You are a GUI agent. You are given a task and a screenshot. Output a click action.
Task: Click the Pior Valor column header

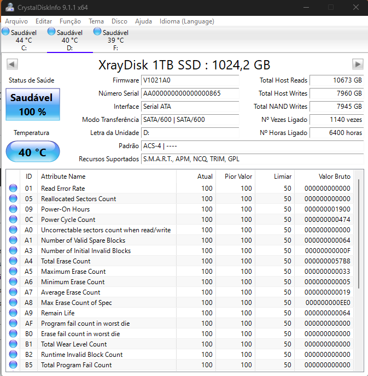236,177
